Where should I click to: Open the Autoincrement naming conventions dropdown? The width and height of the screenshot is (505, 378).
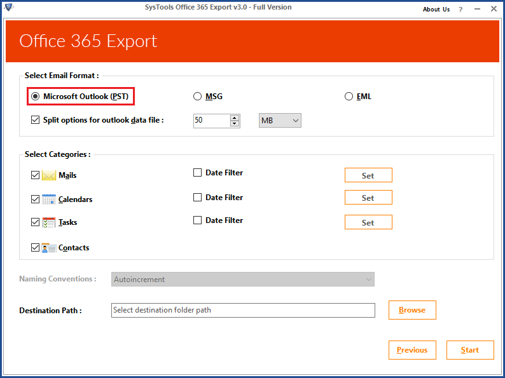243,280
